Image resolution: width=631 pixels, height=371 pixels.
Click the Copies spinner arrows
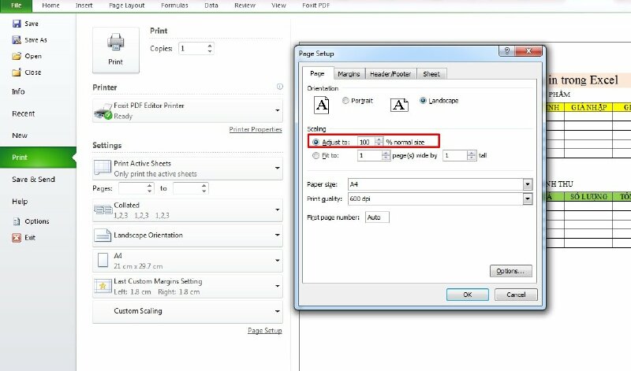[x=210, y=49]
